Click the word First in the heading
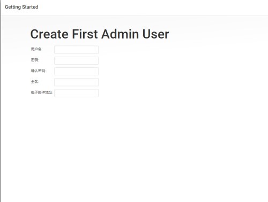Screen dimensions: 268x202 (85, 34)
